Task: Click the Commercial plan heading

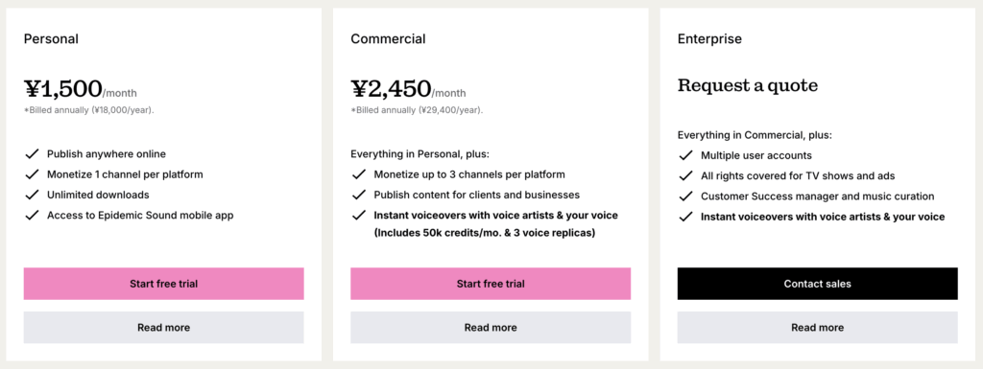Action: pyautogui.click(x=388, y=38)
